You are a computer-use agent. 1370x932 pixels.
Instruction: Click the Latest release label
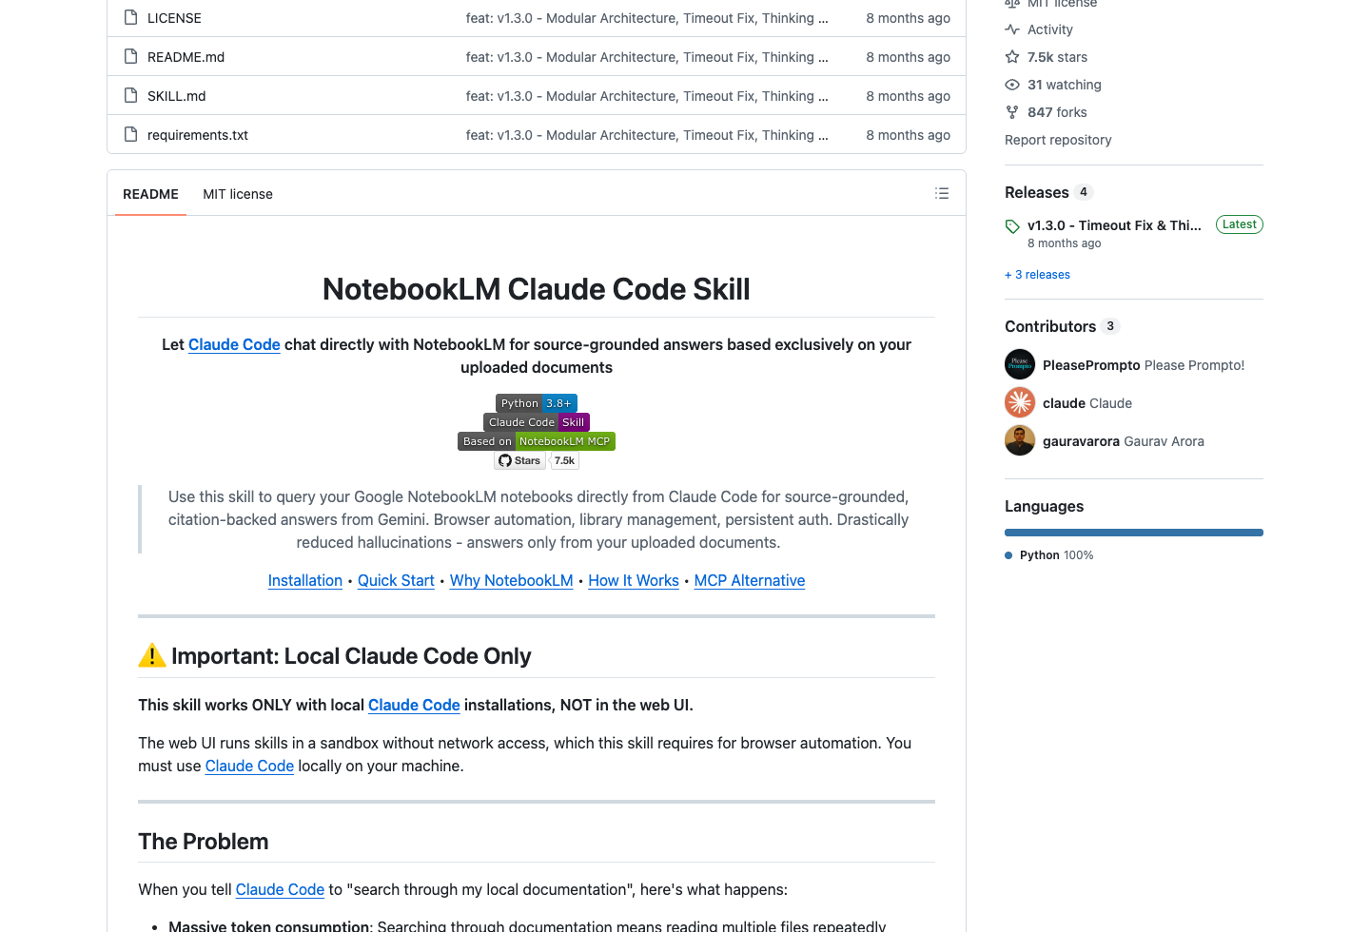click(x=1240, y=224)
